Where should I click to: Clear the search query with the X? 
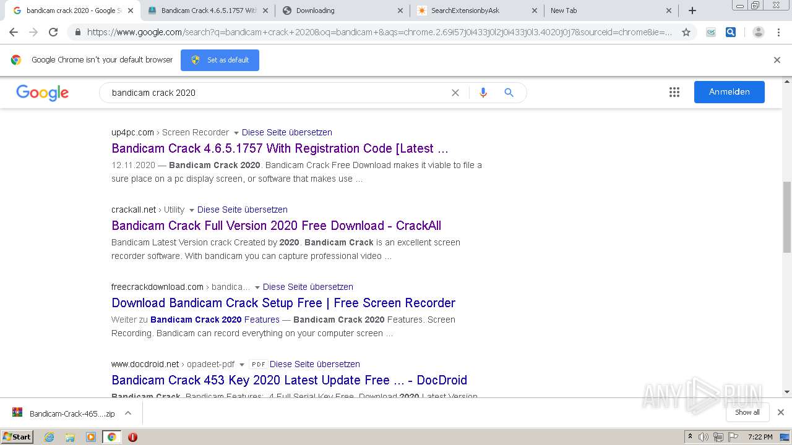coord(455,93)
